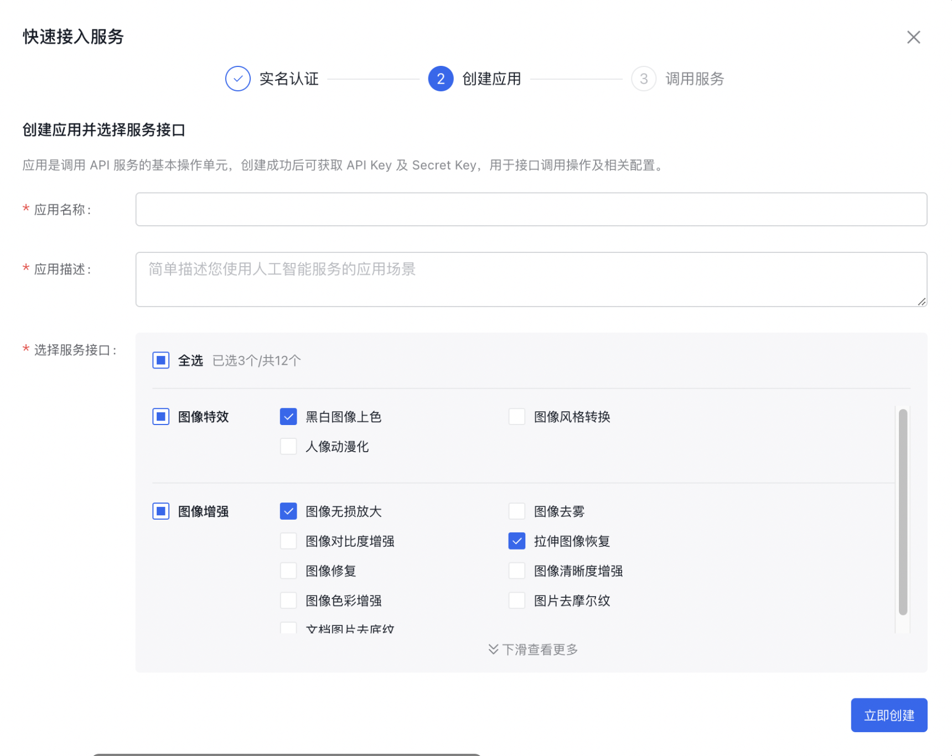
Task: Toggle the 图像特效 group checkbox
Action: tap(161, 417)
